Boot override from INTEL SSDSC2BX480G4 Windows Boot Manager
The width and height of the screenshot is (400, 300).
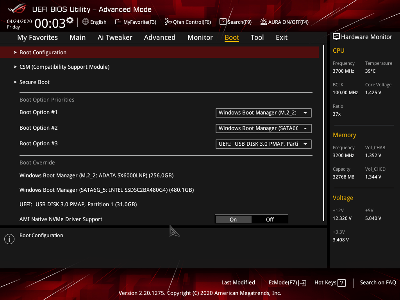pos(107,190)
